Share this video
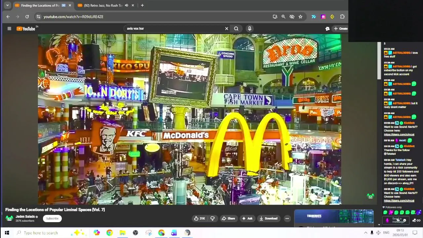423x238 pixels. (228, 218)
